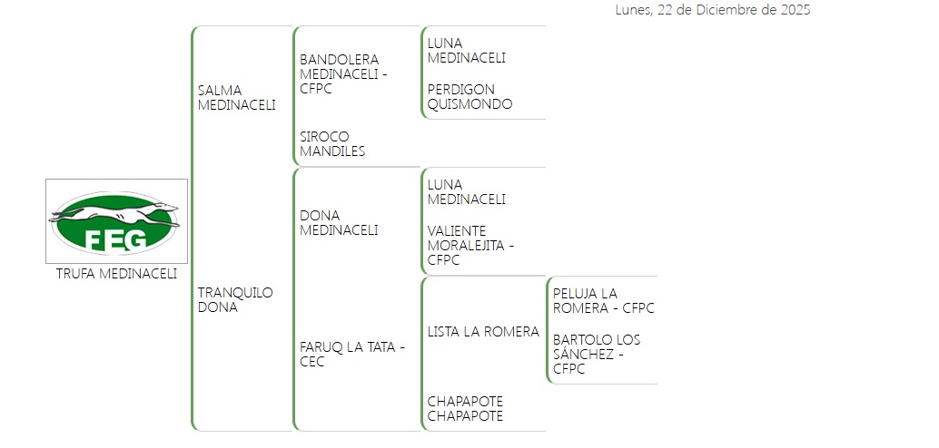Select SIROCO MANDILES ancestor
939x448 pixels.
click(x=332, y=144)
